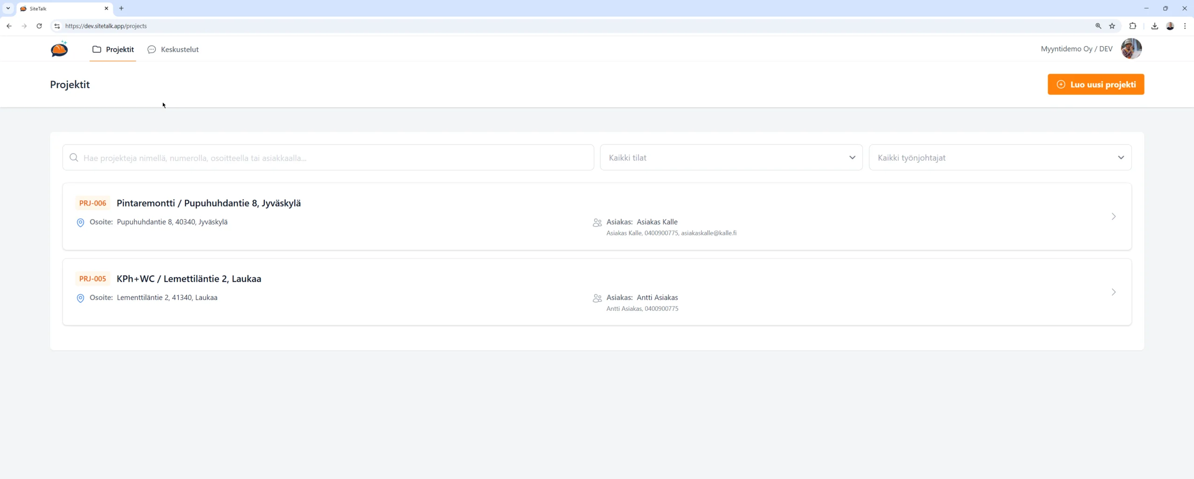Open PRJ-006 via its right chevron
The image size is (1194, 479).
click(x=1113, y=217)
